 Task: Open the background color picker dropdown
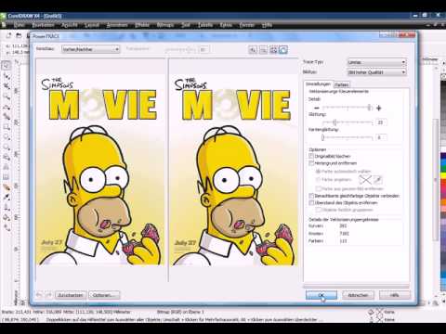click(x=365, y=179)
